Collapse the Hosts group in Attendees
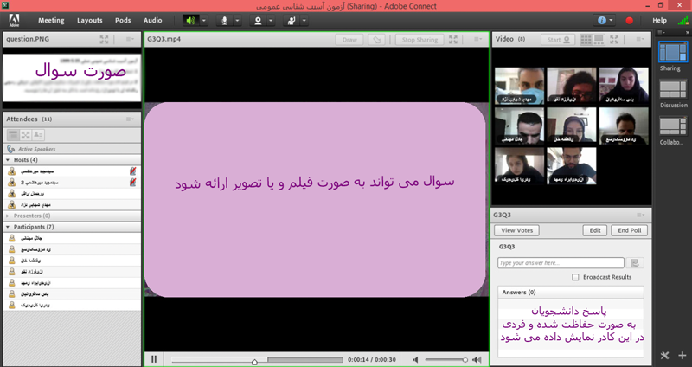Image resolution: width=692 pixels, height=367 pixels. (x=10, y=160)
